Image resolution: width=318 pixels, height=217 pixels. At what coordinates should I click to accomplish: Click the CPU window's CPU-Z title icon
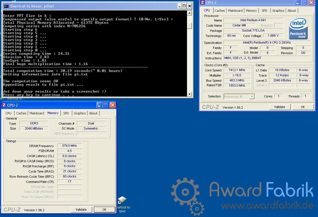tap(203, 2)
